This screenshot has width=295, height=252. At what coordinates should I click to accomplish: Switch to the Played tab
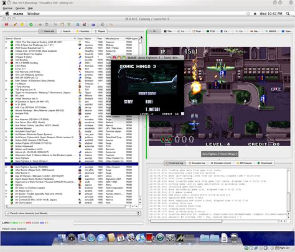[100, 31]
